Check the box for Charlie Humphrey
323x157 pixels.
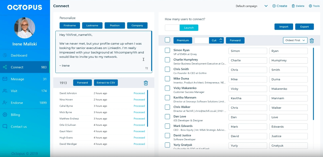click(167, 60)
